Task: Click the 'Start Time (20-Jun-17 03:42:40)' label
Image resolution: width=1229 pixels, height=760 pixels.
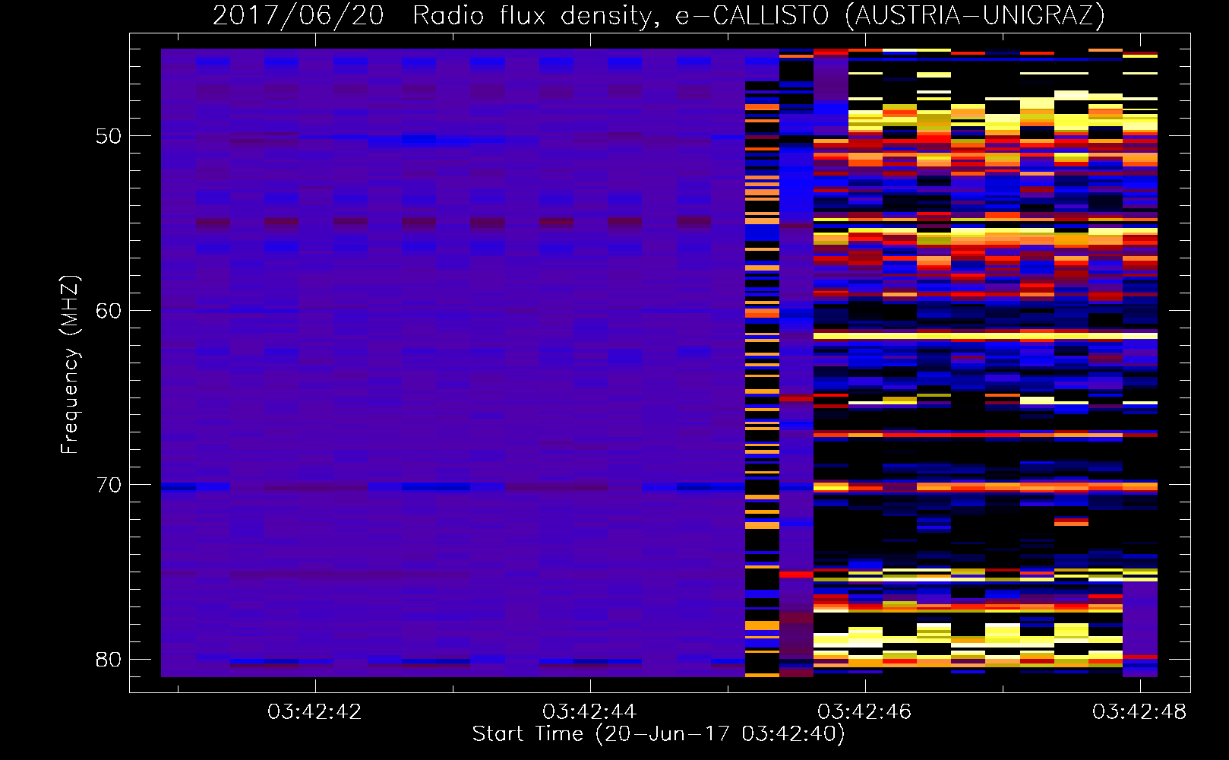Action: [659, 734]
